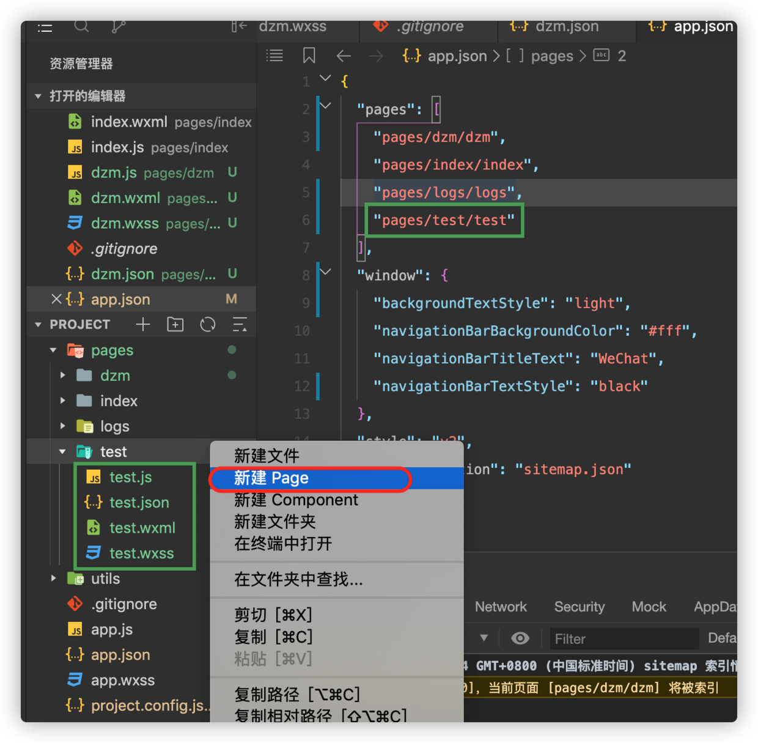Click the explorer list icon at top left
Screen dimensions: 758x743
point(45,27)
